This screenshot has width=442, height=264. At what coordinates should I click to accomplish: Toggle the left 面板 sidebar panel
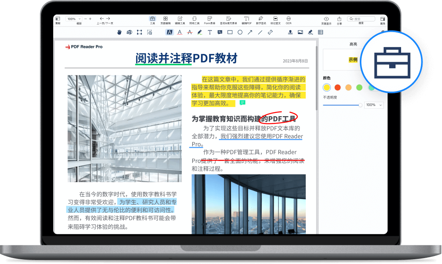click(x=58, y=19)
